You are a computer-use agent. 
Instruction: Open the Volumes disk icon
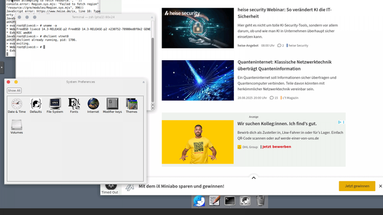[17, 127]
